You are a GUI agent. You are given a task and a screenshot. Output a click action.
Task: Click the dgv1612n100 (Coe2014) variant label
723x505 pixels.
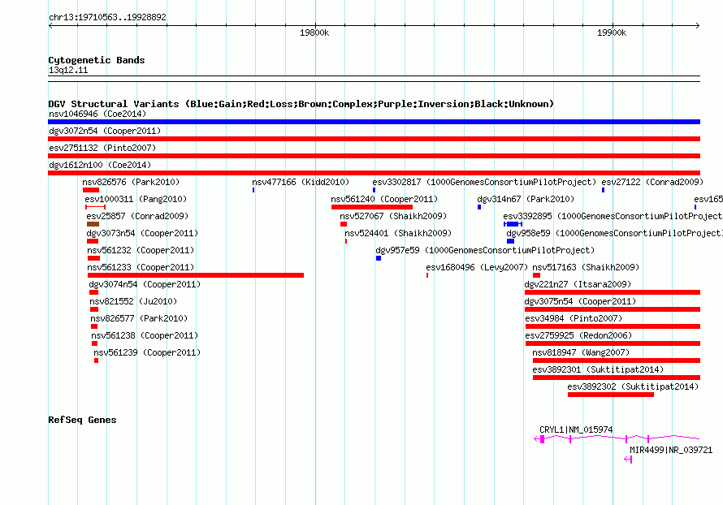pyautogui.click(x=100, y=165)
